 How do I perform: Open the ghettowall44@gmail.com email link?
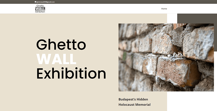click(46, 2)
